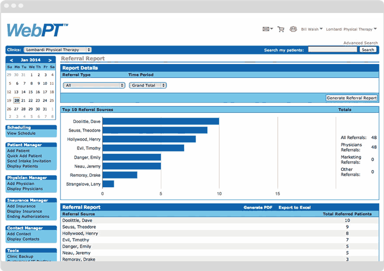Go to next month in calendar

click(50, 60)
